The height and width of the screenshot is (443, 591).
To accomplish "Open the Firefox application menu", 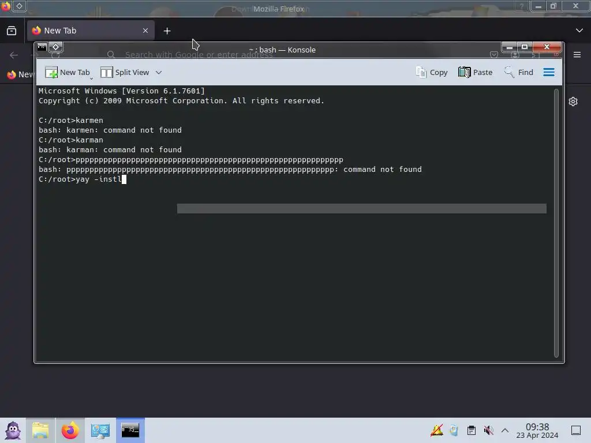I will tap(577, 55).
